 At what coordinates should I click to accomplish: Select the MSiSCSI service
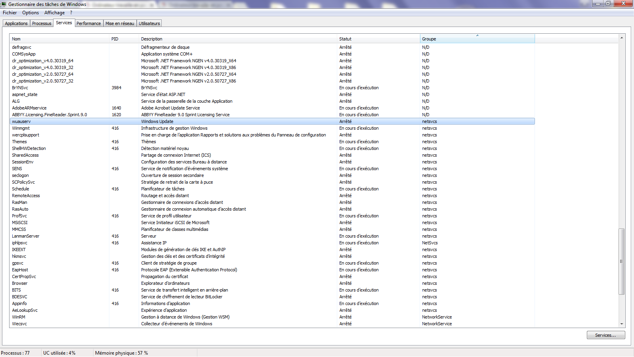pyautogui.click(x=272, y=223)
